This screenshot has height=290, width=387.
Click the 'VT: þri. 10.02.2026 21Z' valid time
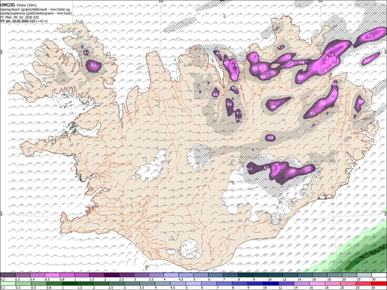18,21
